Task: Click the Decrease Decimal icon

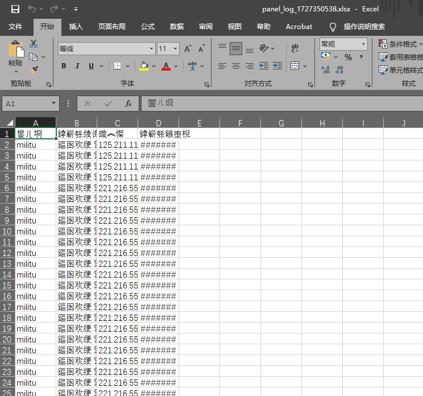Action: (339, 70)
